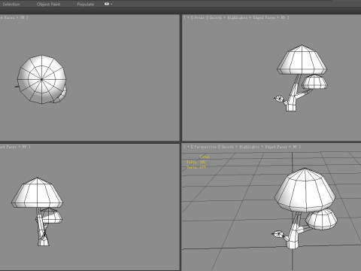This screenshot has width=361, height=271.
Task: Open the Front viewport view label menu
Action: [199, 17]
